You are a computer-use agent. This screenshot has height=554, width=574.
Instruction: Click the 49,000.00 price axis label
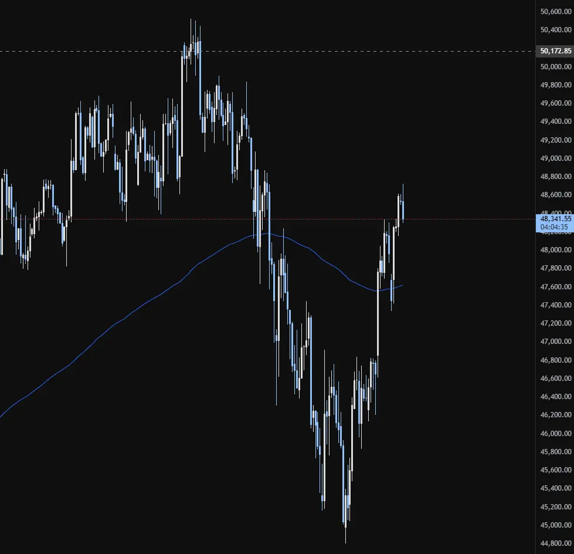point(555,158)
